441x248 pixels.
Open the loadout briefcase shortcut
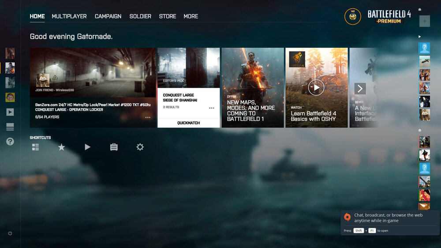pos(114,147)
